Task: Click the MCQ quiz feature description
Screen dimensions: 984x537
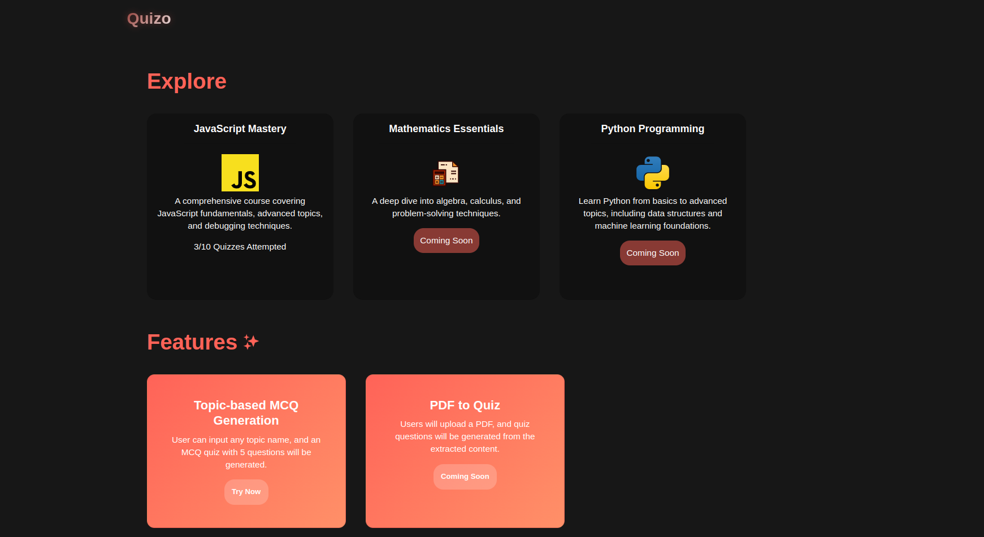Action: tap(246, 452)
